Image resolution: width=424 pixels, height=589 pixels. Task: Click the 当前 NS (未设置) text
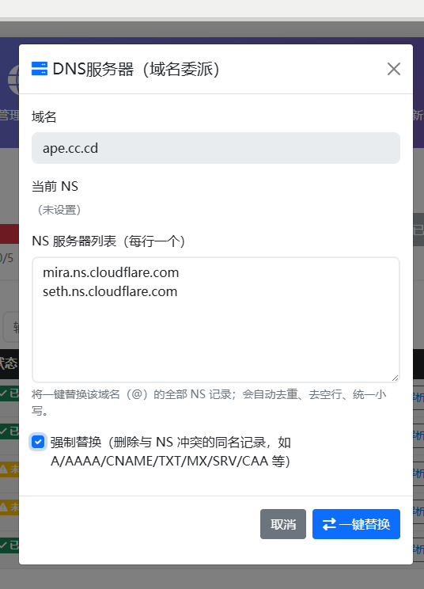(x=59, y=210)
